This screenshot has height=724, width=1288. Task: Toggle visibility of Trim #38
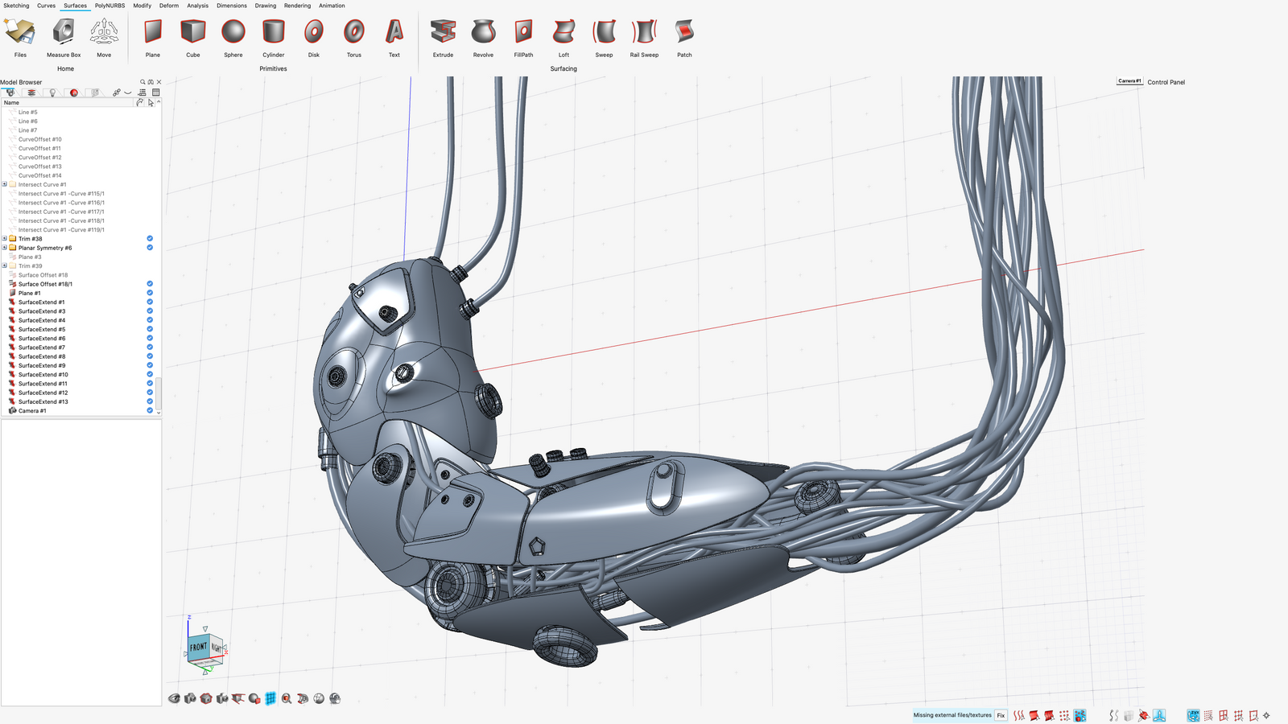click(149, 238)
